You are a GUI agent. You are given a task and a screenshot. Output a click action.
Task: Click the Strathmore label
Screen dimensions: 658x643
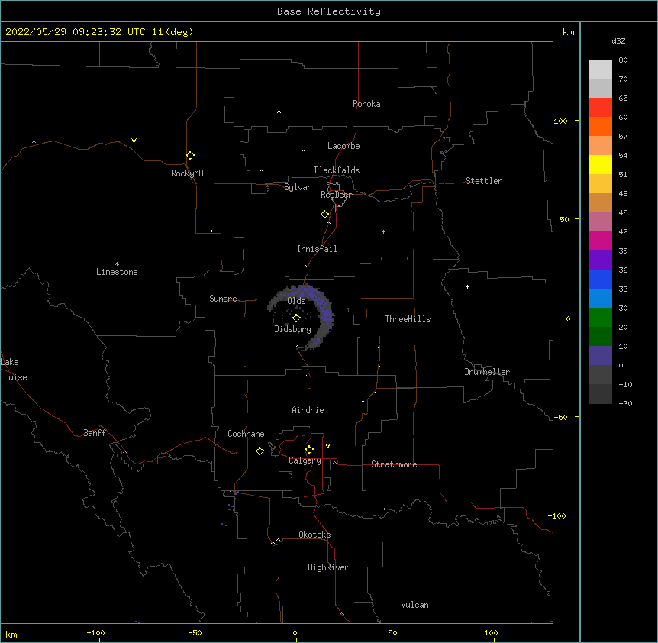click(x=394, y=464)
